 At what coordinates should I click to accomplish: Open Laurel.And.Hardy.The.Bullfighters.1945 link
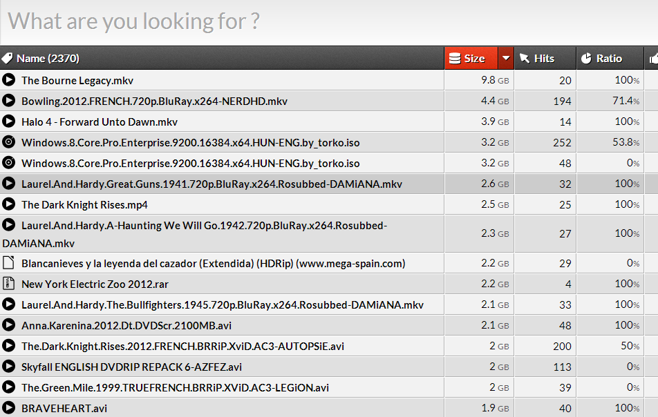click(223, 305)
